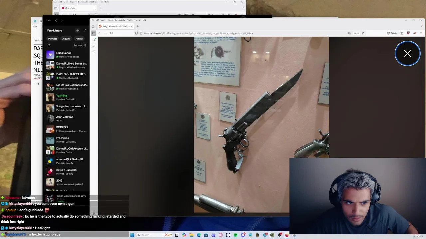Click the taskbar Search box
Viewport: 426px width, 239px height.
click(x=155, y=235)
